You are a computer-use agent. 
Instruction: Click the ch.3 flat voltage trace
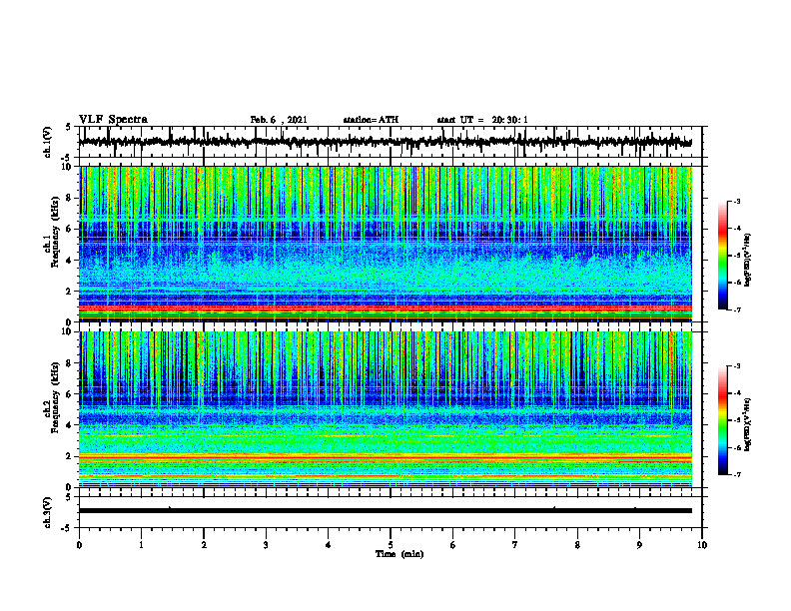pyautogui.click(x=386, y=511)
